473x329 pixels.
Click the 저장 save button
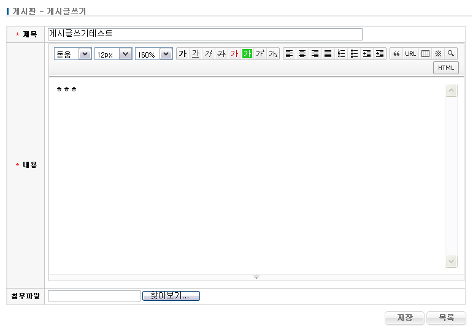(404, 318)
